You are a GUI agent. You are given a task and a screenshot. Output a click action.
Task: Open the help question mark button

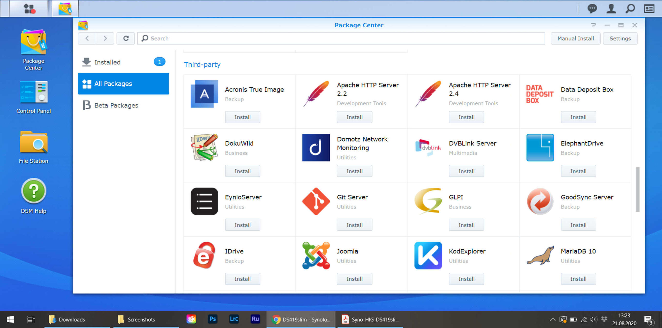point(593,25)
